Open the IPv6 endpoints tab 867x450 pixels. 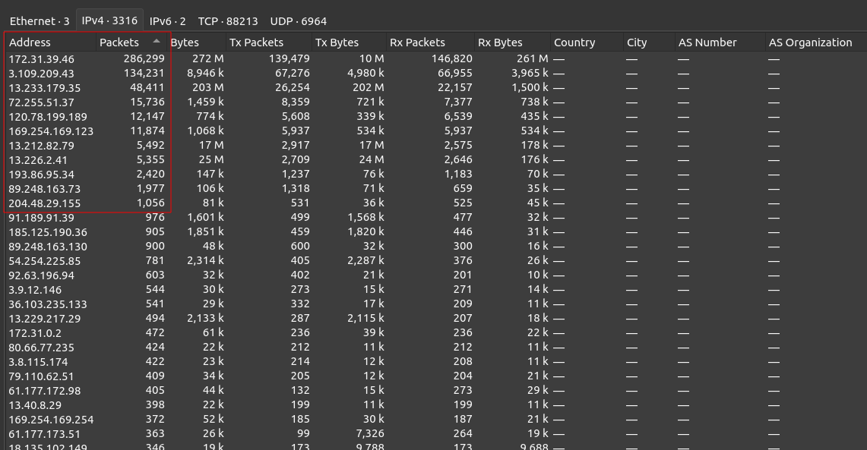pos(167,21)
